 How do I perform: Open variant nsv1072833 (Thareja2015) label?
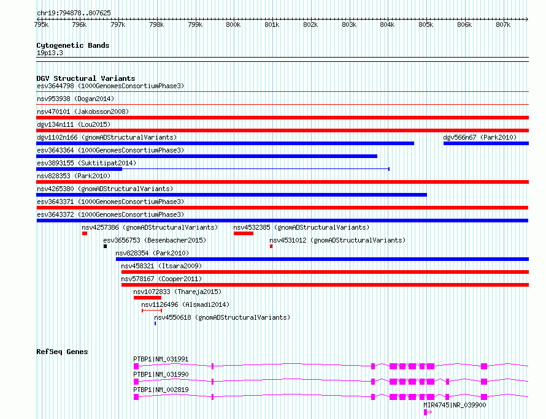tap(177, 292)
